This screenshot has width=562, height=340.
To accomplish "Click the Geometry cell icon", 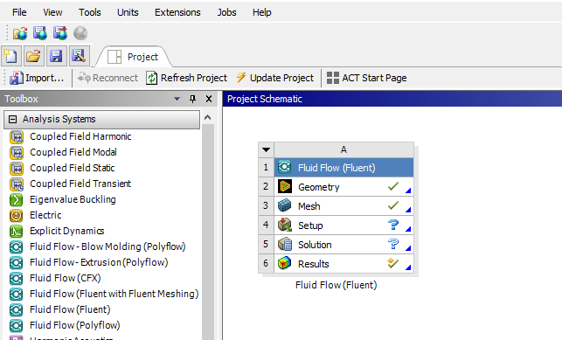I will pyautogui.click(x=285, y=187).
